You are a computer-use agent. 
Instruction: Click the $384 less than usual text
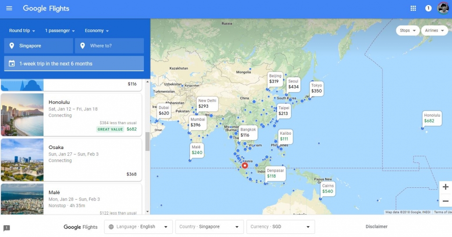coord(118,123)
